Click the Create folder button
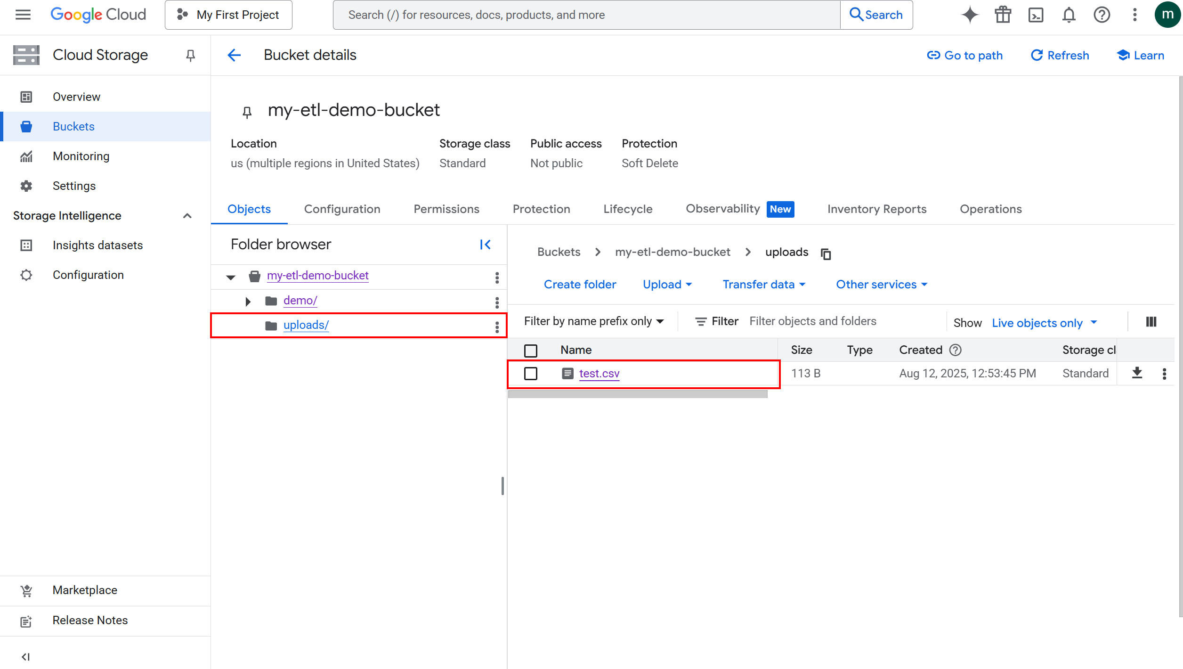1183x669 pixels. click(580, 284)
